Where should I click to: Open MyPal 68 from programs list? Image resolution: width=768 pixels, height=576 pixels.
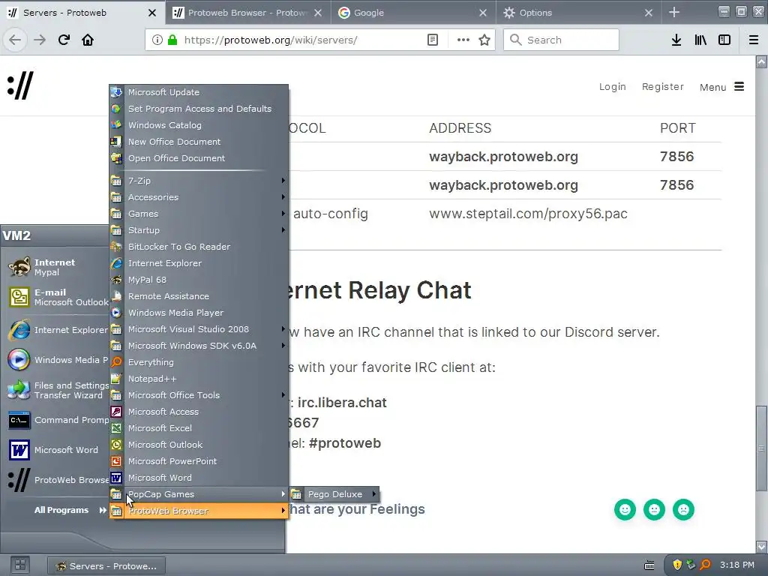point(199,280)
